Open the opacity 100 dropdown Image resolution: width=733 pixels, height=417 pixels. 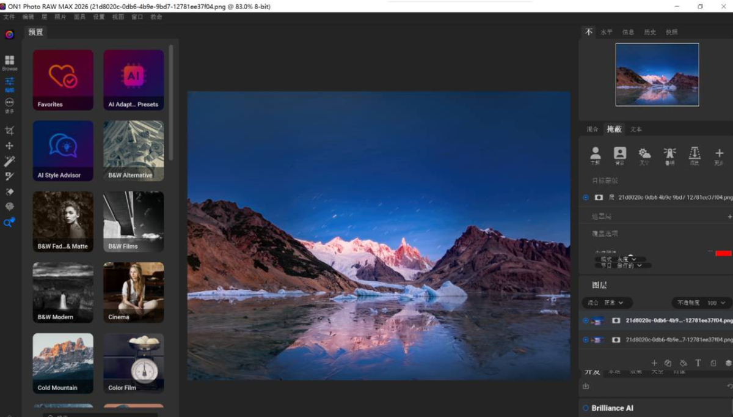coord(701,303)
